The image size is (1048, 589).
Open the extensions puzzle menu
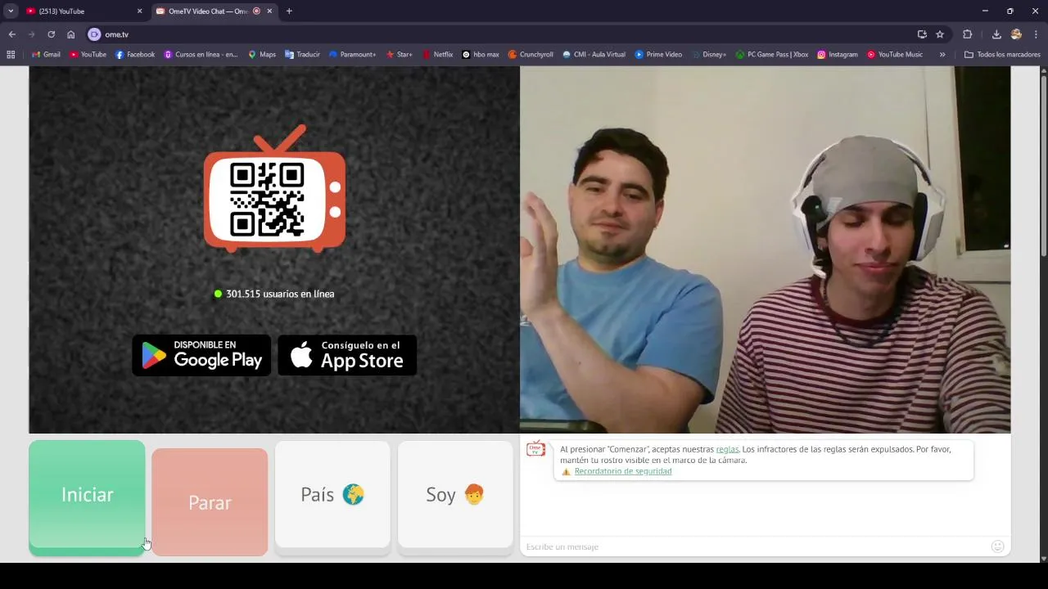tap(968, 34)
